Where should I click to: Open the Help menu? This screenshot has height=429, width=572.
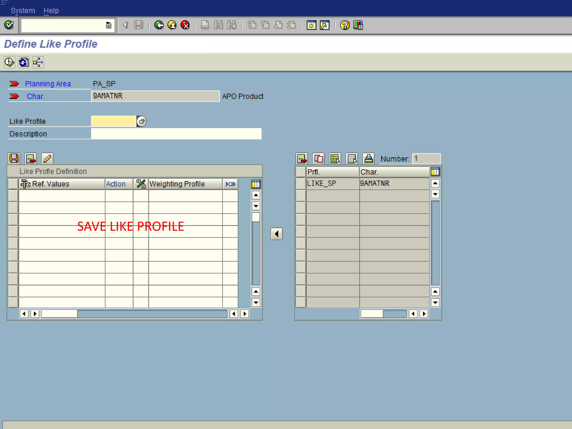(x=51, y=11)
